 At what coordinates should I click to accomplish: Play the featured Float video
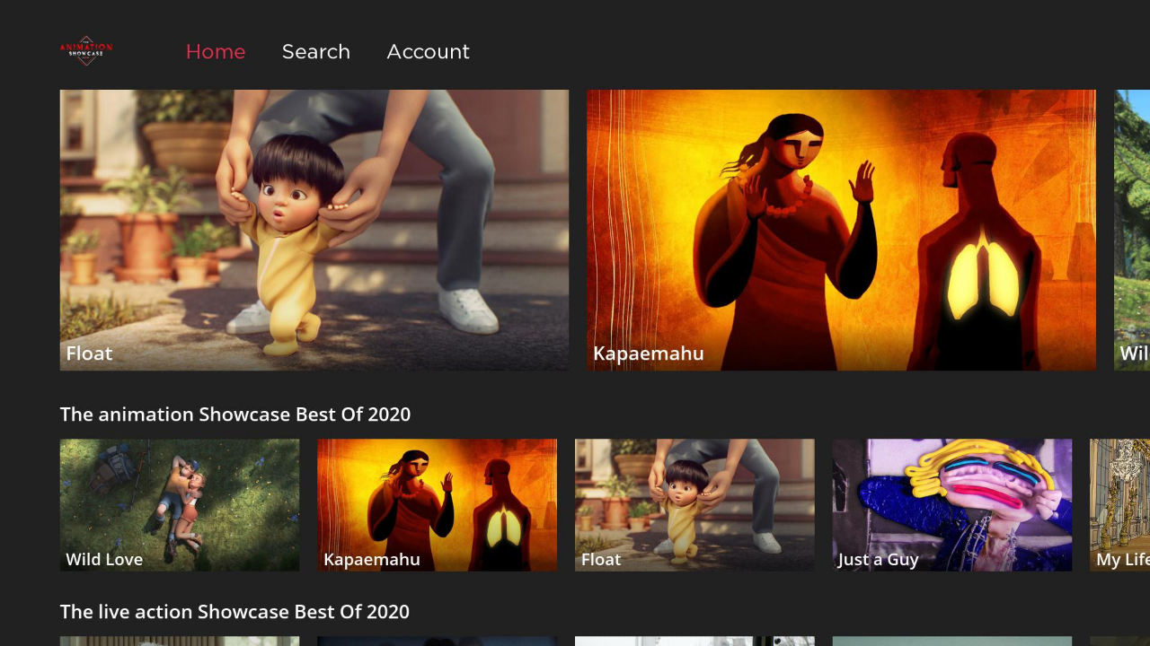(x=314, y=230)
